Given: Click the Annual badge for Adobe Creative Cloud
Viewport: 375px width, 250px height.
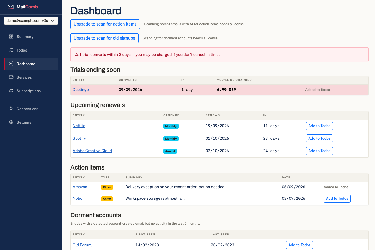Looking at the screenshot, I should [x=170, y=151].
